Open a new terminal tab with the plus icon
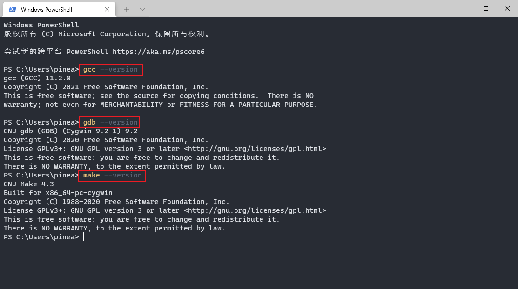 pyautogui.click(x=127, y=9)
